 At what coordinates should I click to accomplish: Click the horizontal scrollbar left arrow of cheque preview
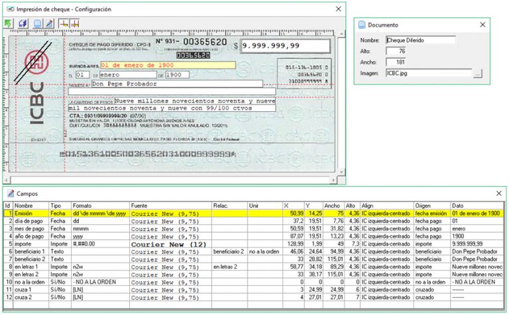[7, 180]
